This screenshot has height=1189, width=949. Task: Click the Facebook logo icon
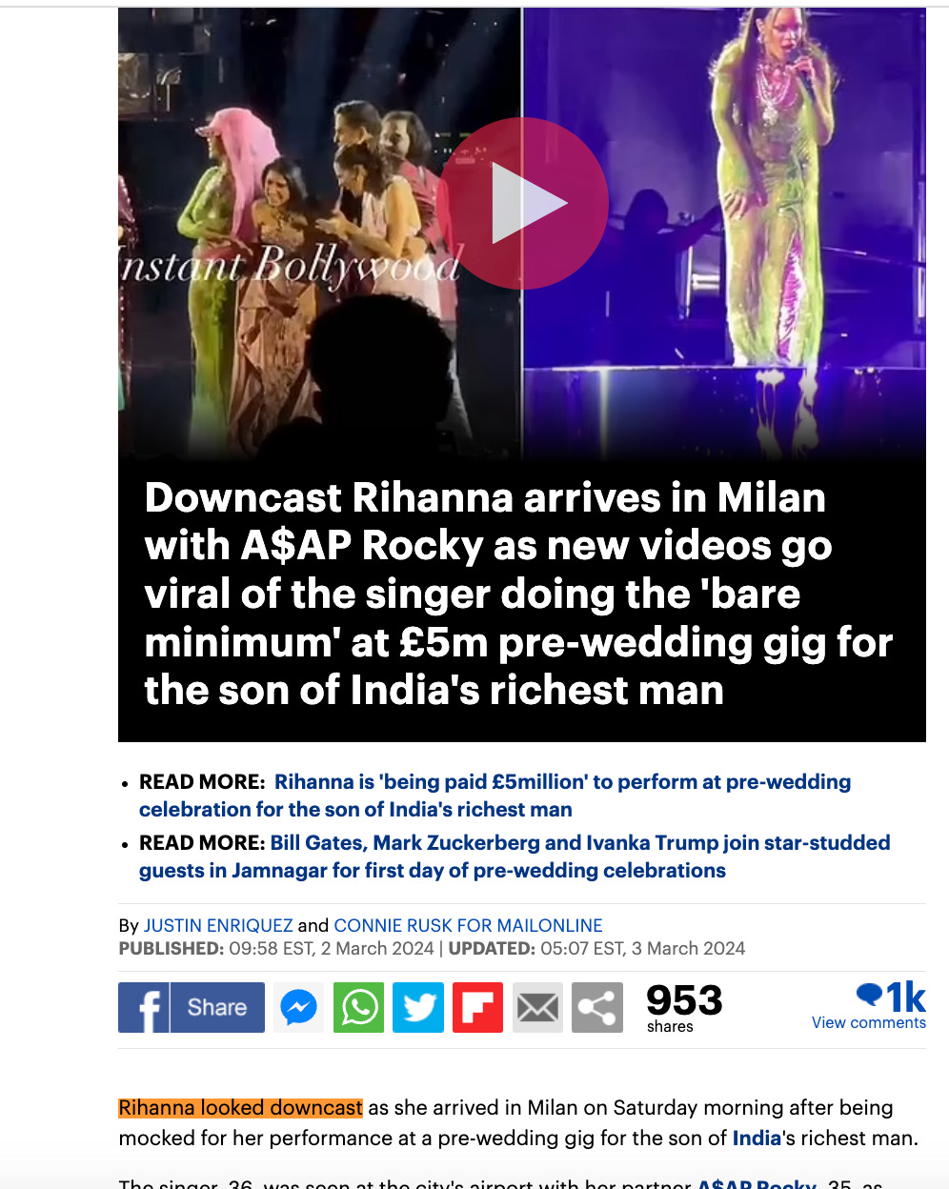pos(144,1007)
